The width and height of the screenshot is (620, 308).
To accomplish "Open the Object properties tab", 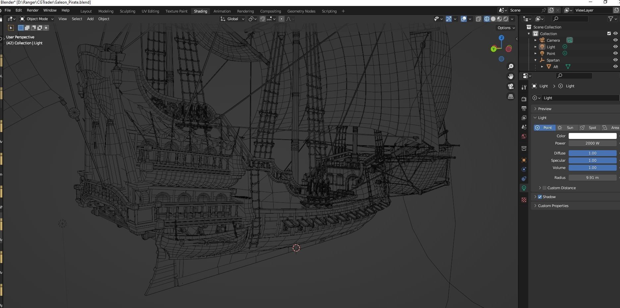I will tap(524, 160).
